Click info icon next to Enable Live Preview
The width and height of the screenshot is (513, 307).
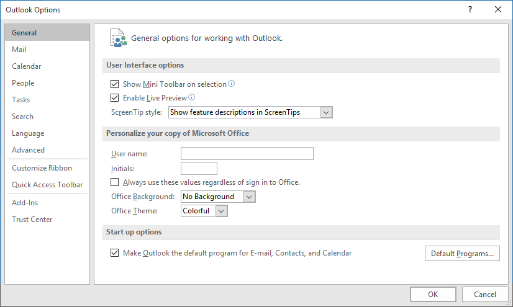[x=192, y=97]
